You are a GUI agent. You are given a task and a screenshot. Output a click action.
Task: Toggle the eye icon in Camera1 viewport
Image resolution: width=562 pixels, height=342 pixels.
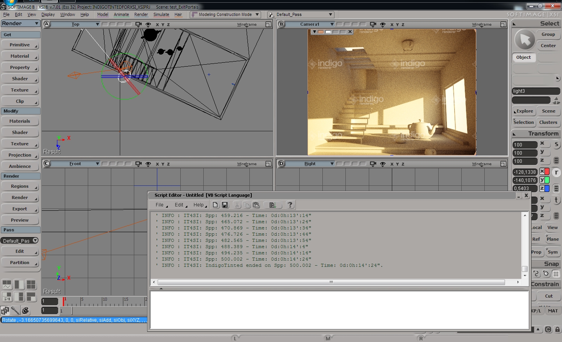[x=383, y=24]
